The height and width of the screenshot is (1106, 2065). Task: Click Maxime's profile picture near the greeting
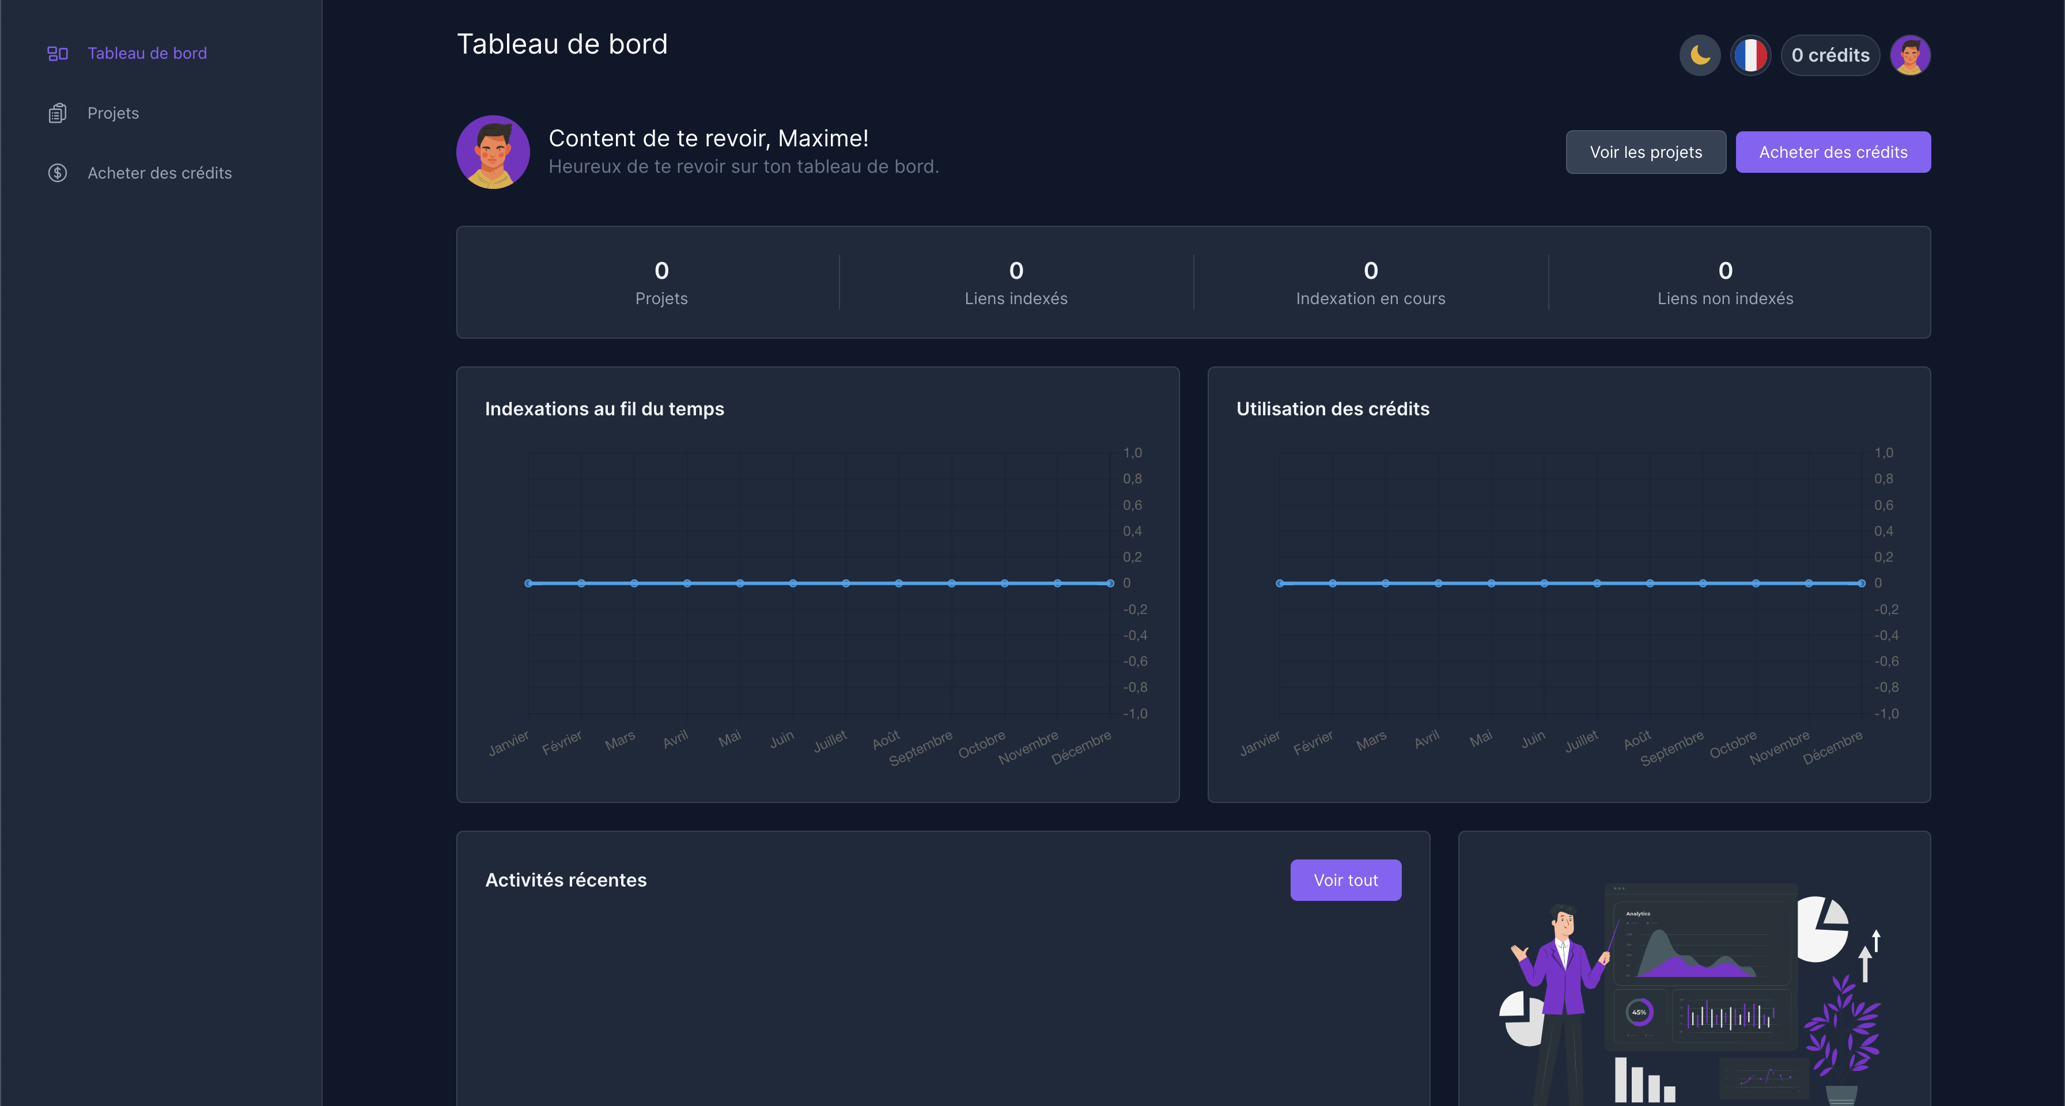493,151
